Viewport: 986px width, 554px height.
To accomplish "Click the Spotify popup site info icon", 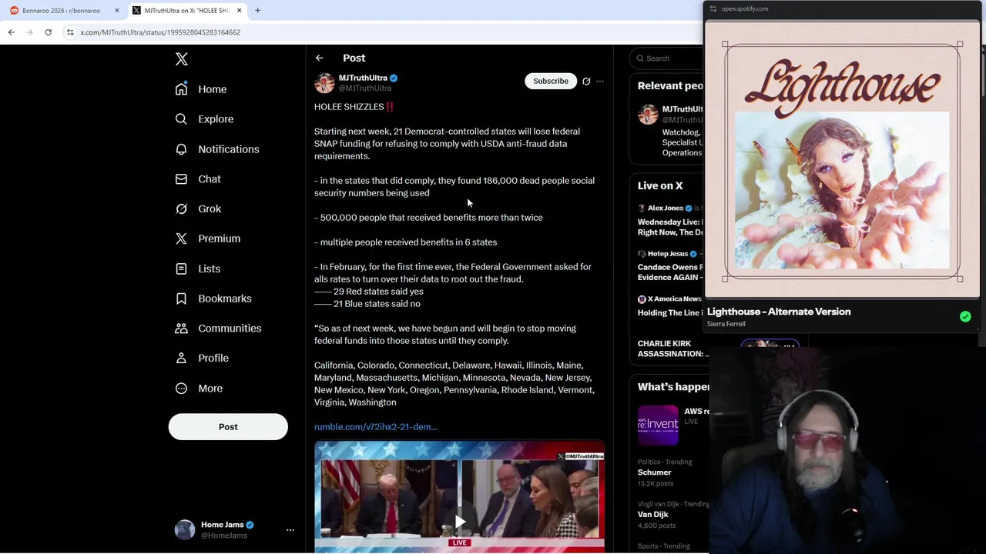I will [x=713, y=8].
